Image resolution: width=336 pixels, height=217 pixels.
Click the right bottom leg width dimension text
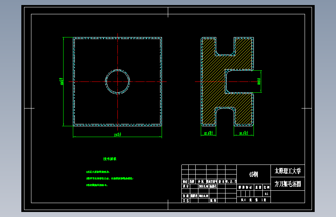tap(244, 133)
